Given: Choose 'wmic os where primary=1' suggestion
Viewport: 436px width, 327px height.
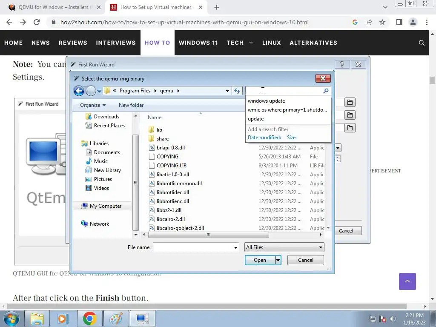Looking at the screenshot, I should click(287, 110).
